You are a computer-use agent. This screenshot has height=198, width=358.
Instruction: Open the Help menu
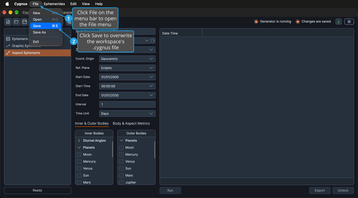tap(99, 4)
